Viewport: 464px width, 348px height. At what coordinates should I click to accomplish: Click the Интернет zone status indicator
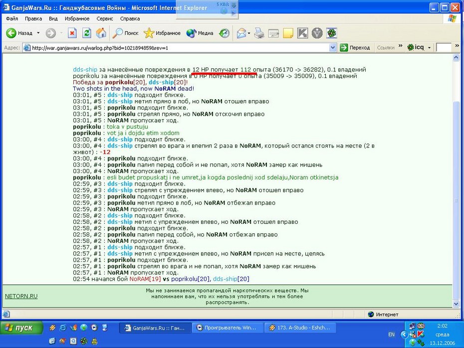[383, 314]
